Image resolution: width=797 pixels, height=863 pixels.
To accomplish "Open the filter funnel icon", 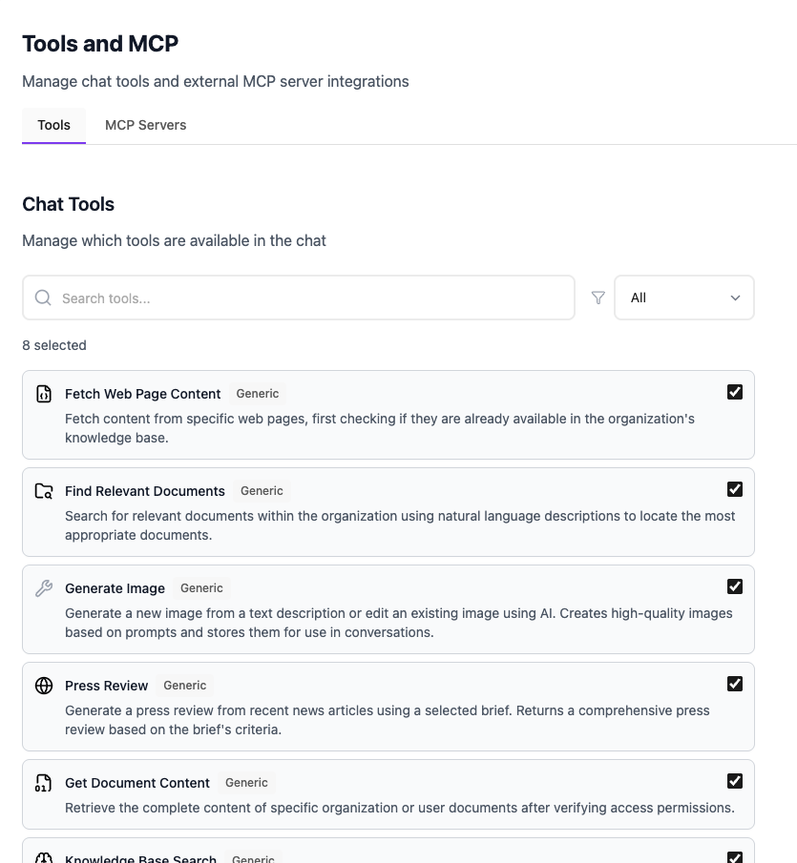I will pos(598,298).
